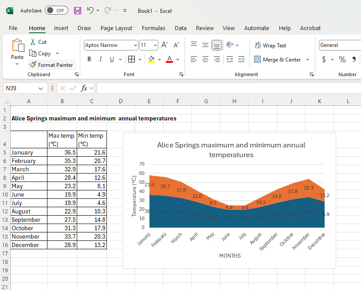Screen dimensions: 361x290
Task: Click Increase Font Size icon
Action: [165, 45]
